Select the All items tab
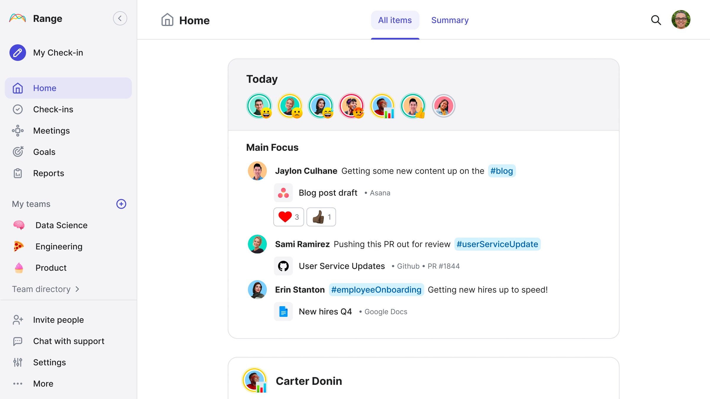Viewport: 710px width, 399px height. coord(395,20)
